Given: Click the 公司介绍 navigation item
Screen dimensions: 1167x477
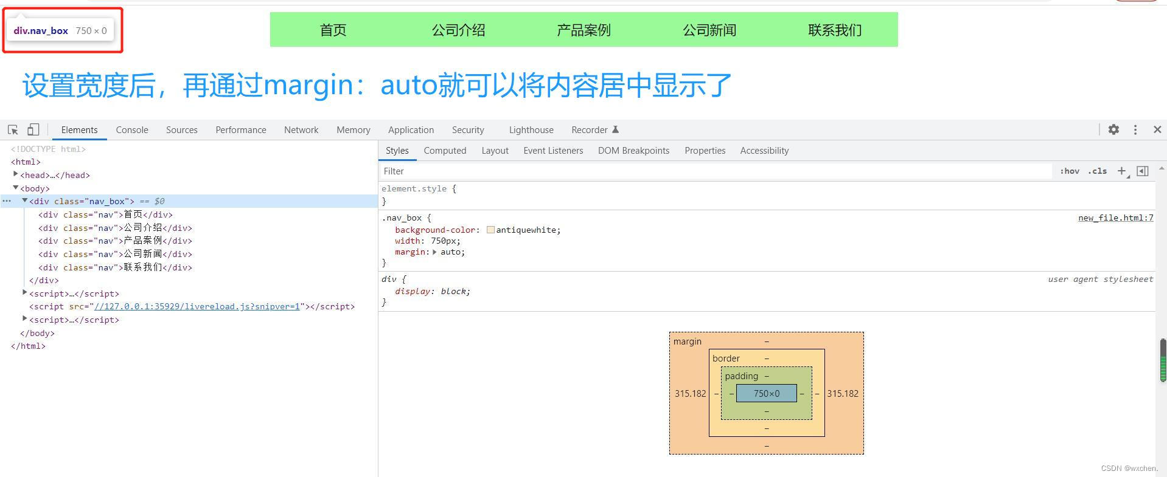Looking at the screenshot, I should point(458,30).
